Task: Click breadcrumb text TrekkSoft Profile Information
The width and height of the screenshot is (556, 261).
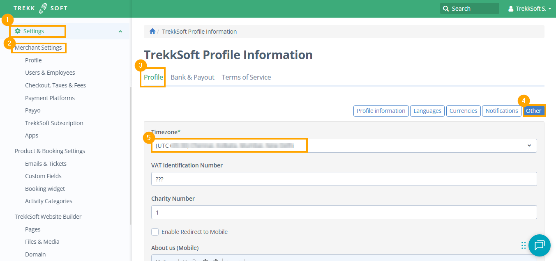Action: tap(199, 32)
